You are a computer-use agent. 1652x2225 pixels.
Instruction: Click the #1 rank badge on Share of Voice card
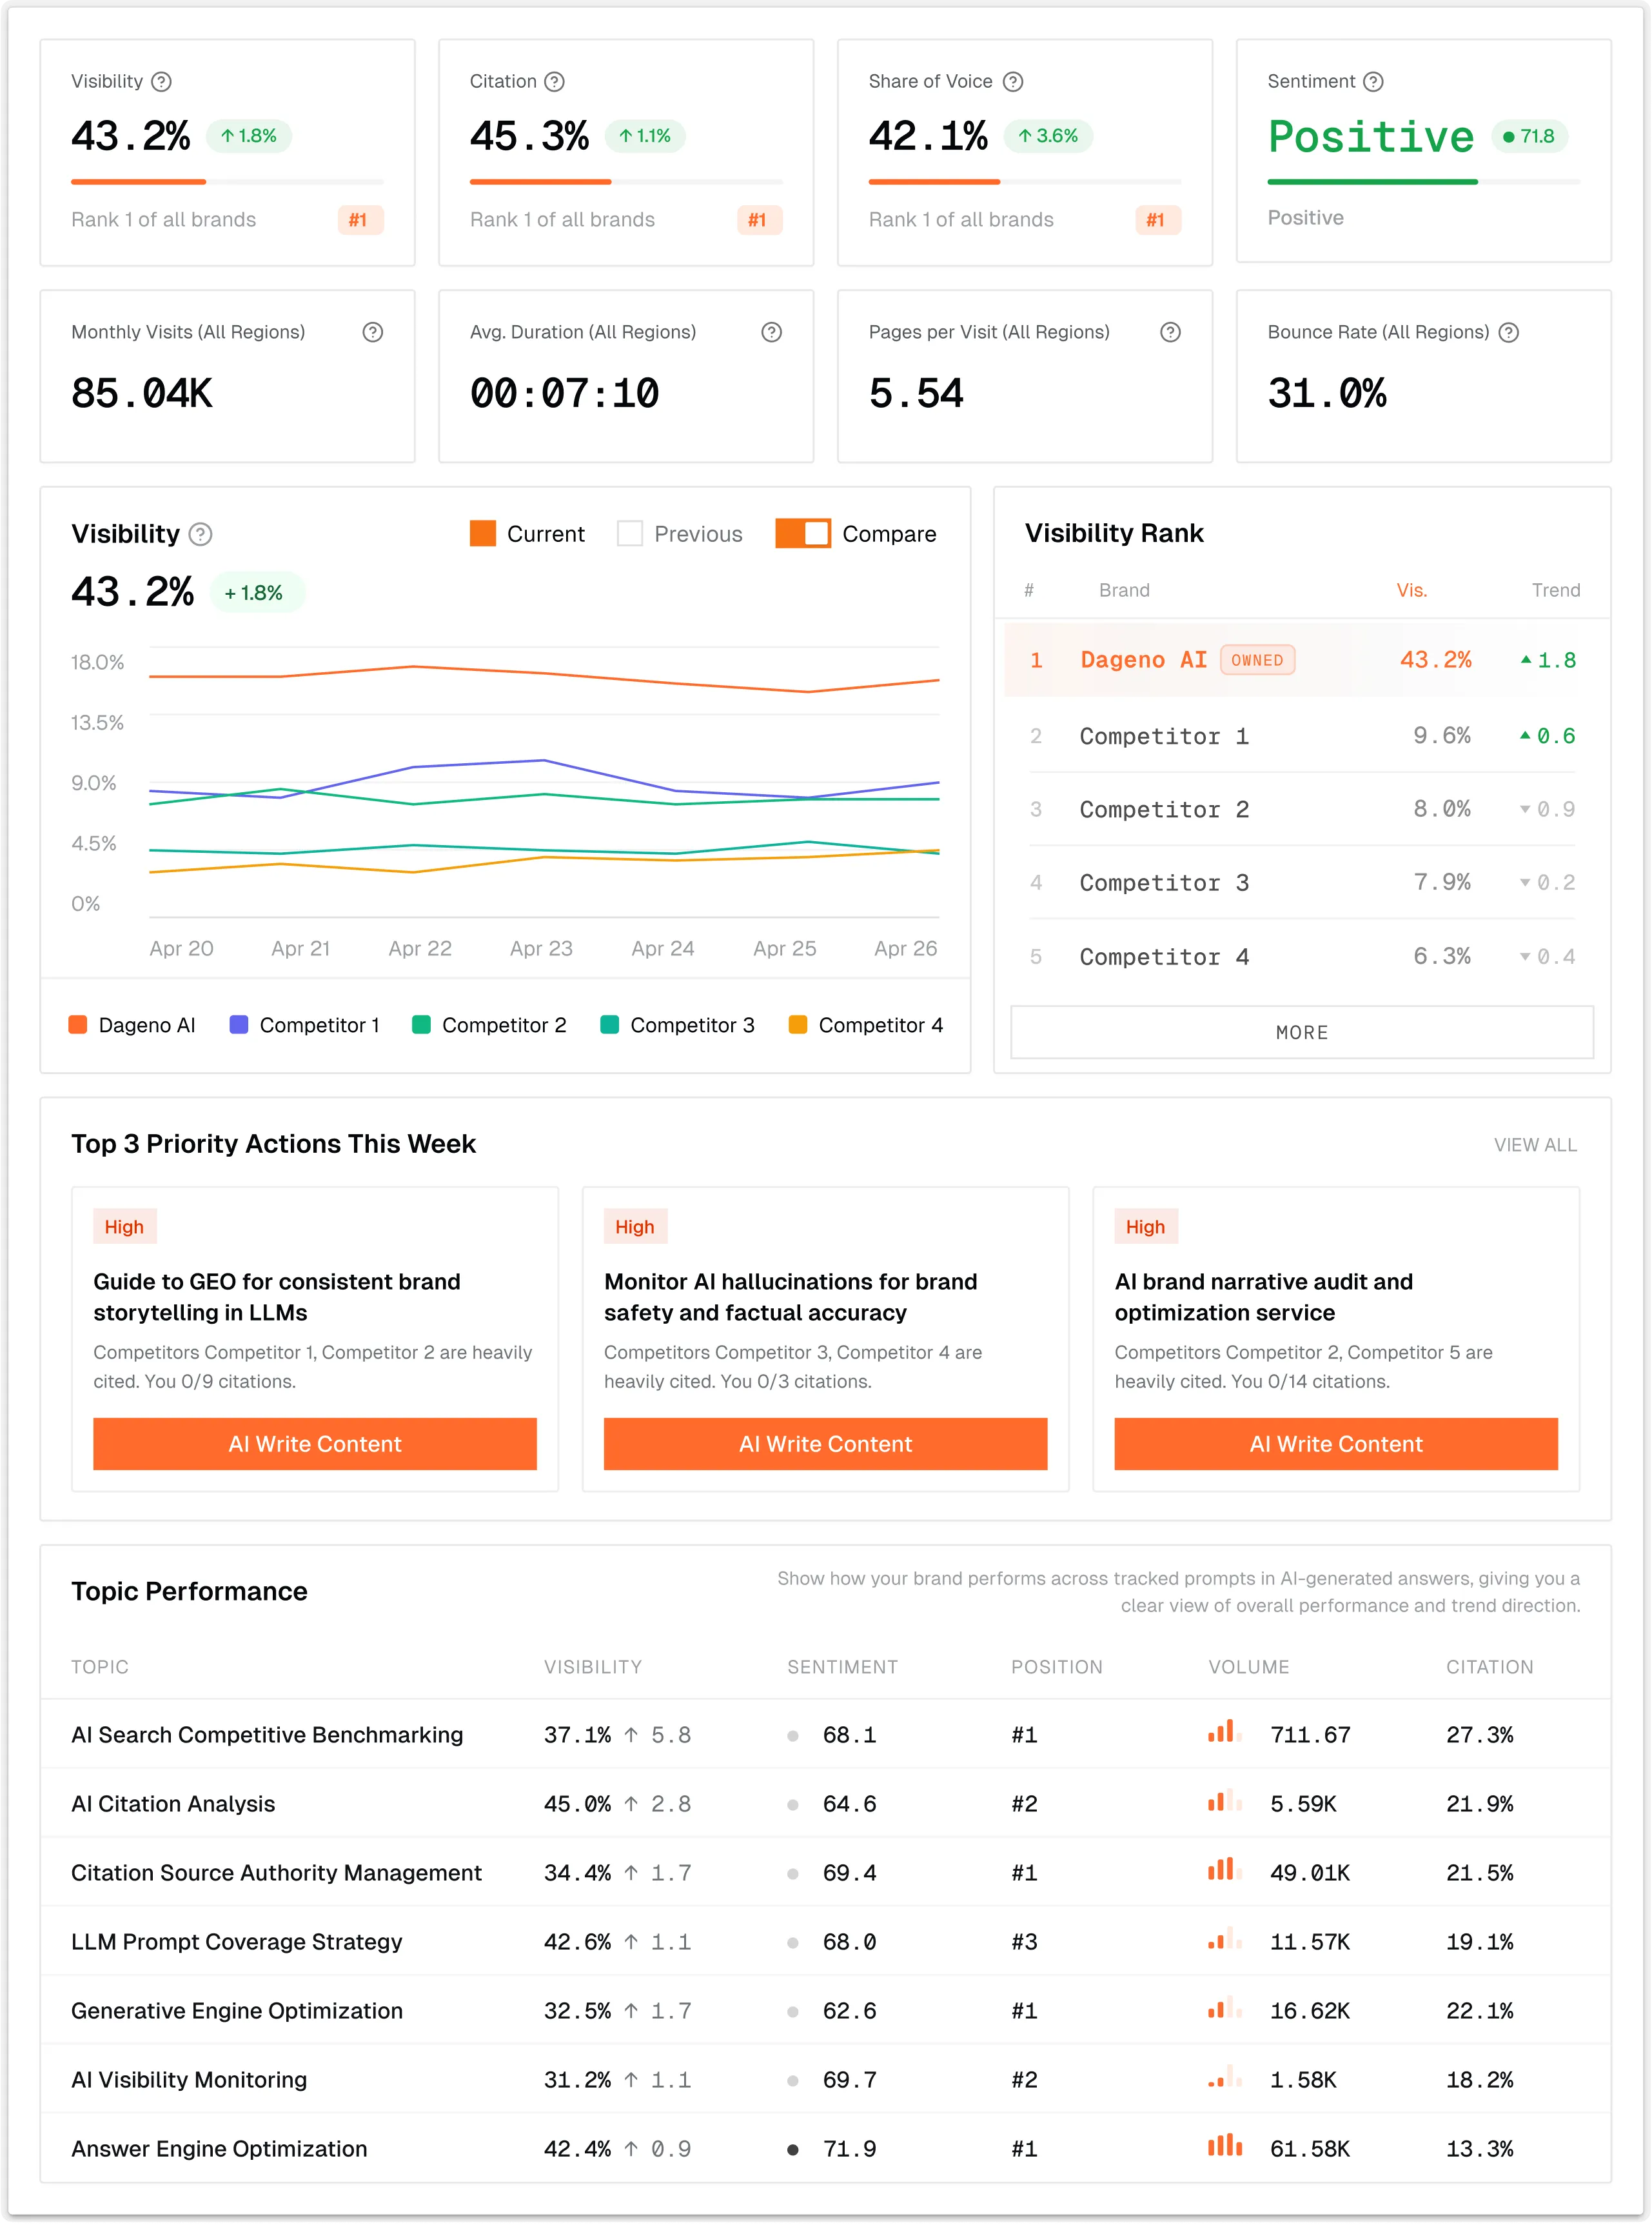[1157, 220]
